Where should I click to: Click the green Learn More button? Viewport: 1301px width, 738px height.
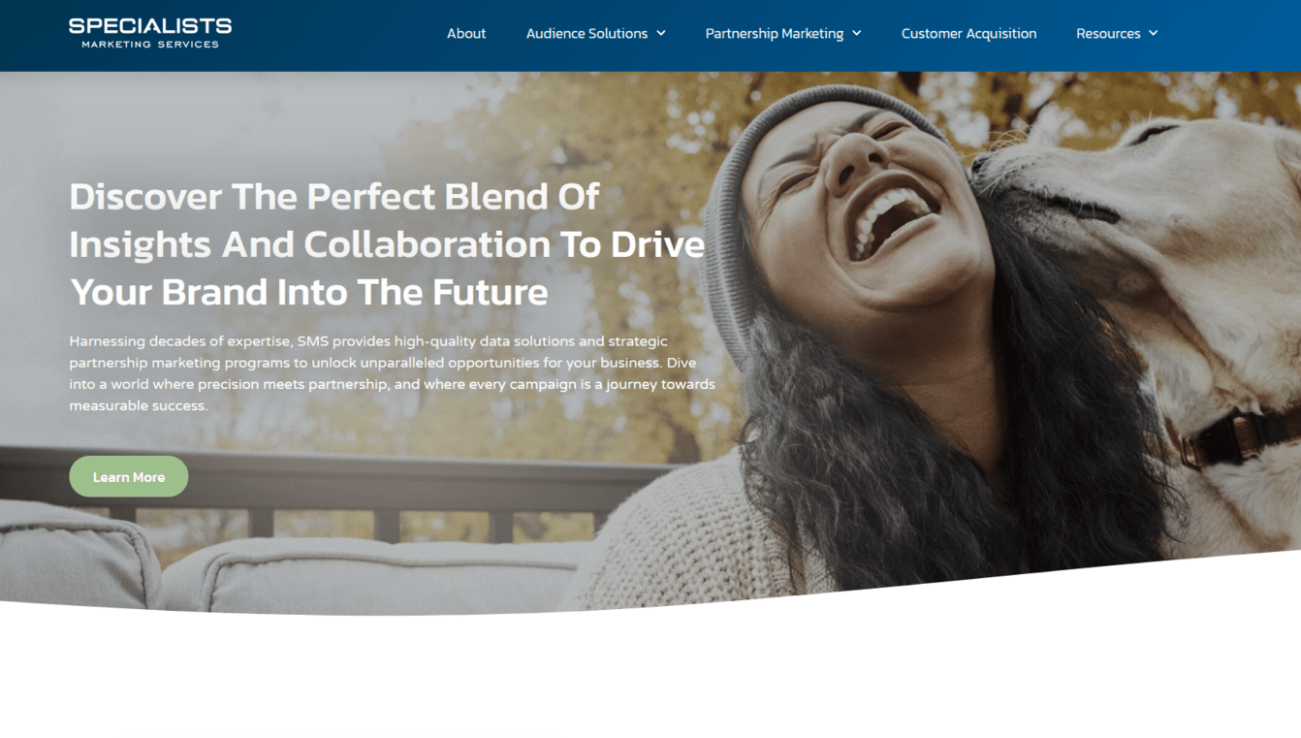coord(129,476)
